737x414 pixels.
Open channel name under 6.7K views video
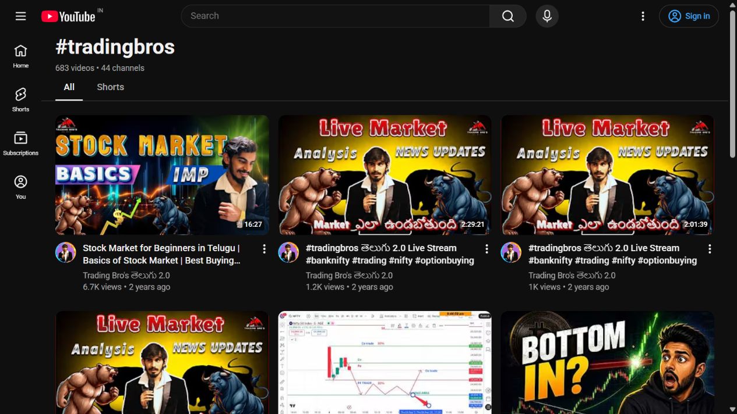126,276
